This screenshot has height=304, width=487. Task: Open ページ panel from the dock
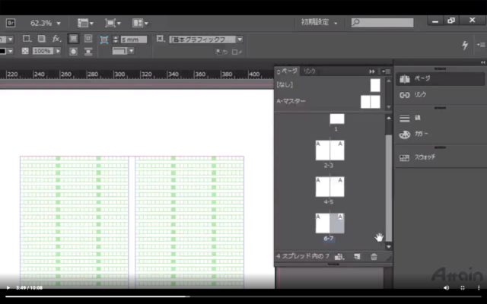coord(440,79)
